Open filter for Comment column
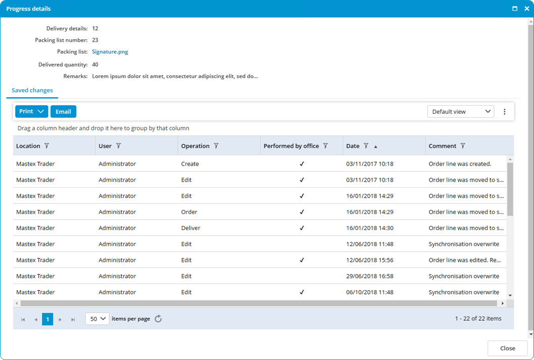534x360 pixels. [x=463, y=146]
